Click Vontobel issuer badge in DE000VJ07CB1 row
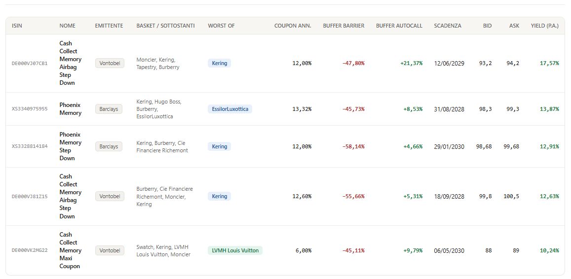This screenshot has height=279, width=571. pos(110,63)
